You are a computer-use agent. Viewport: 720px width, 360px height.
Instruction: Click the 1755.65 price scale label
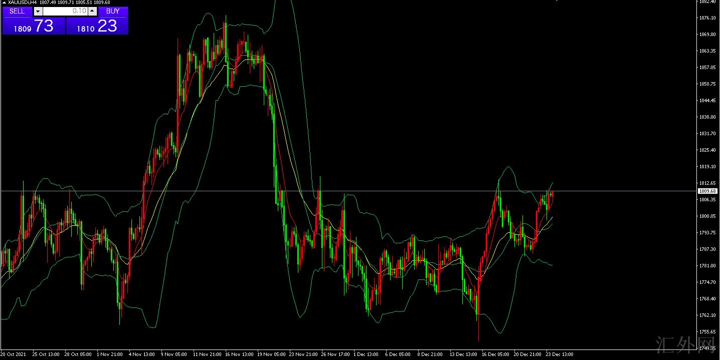coord(706,331)
